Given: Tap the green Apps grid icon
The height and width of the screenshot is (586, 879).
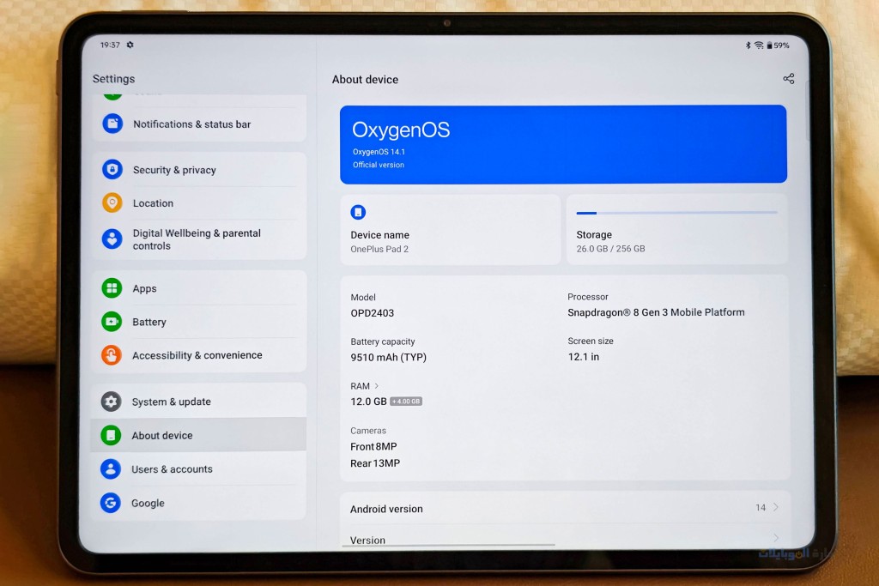Looking at the screenshot, I should click(112, 288).
